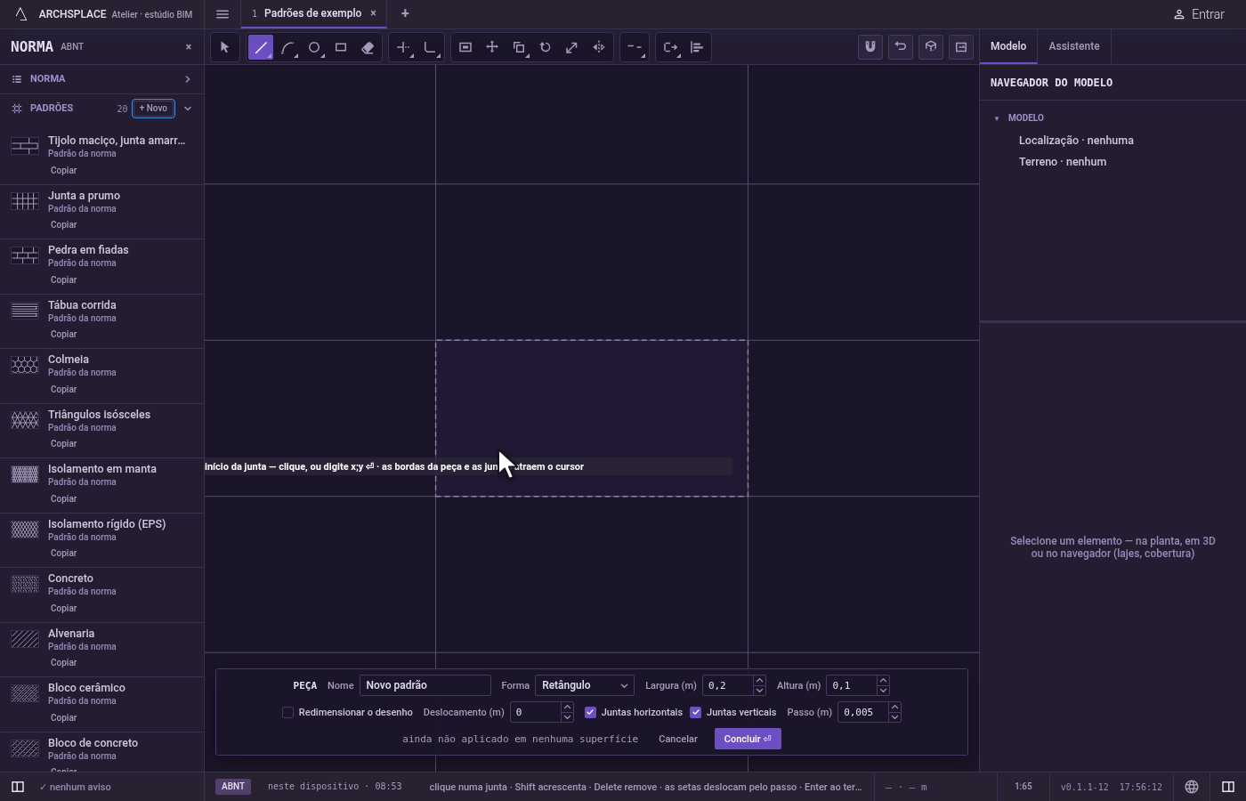The image size is (1246, 801).
Task: Click the + Novo button
Action: click(x=153, y=109)
